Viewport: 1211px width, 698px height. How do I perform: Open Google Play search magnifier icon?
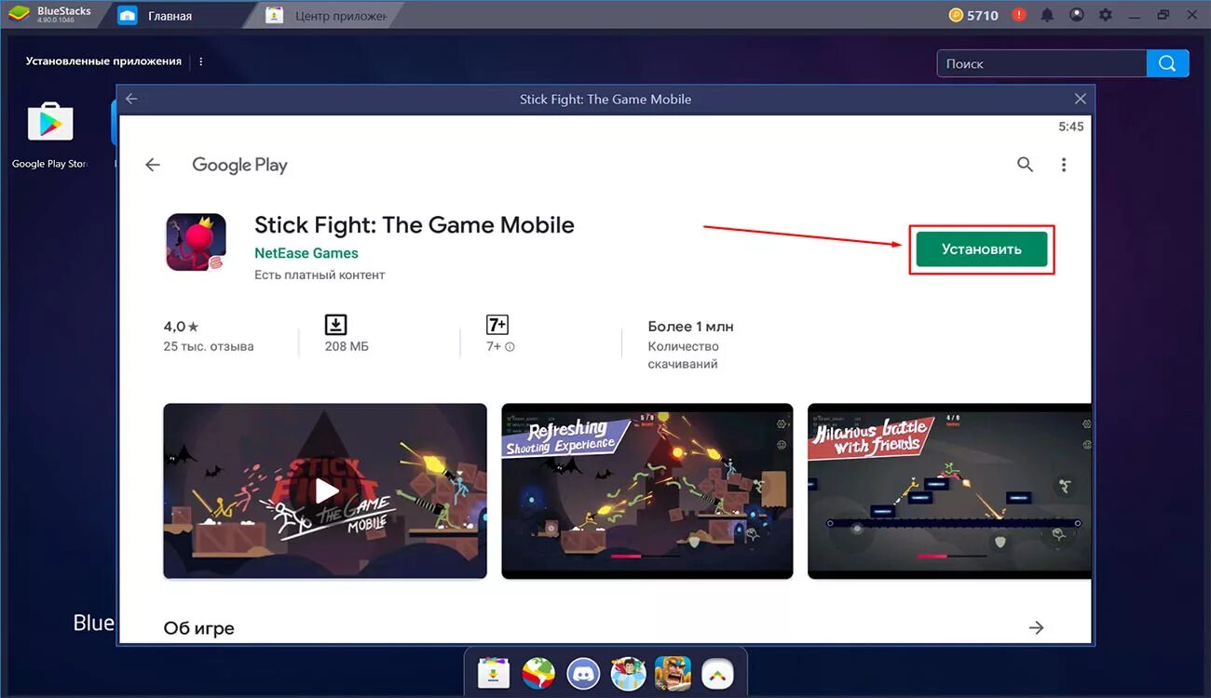click(x=1025, y=165)
